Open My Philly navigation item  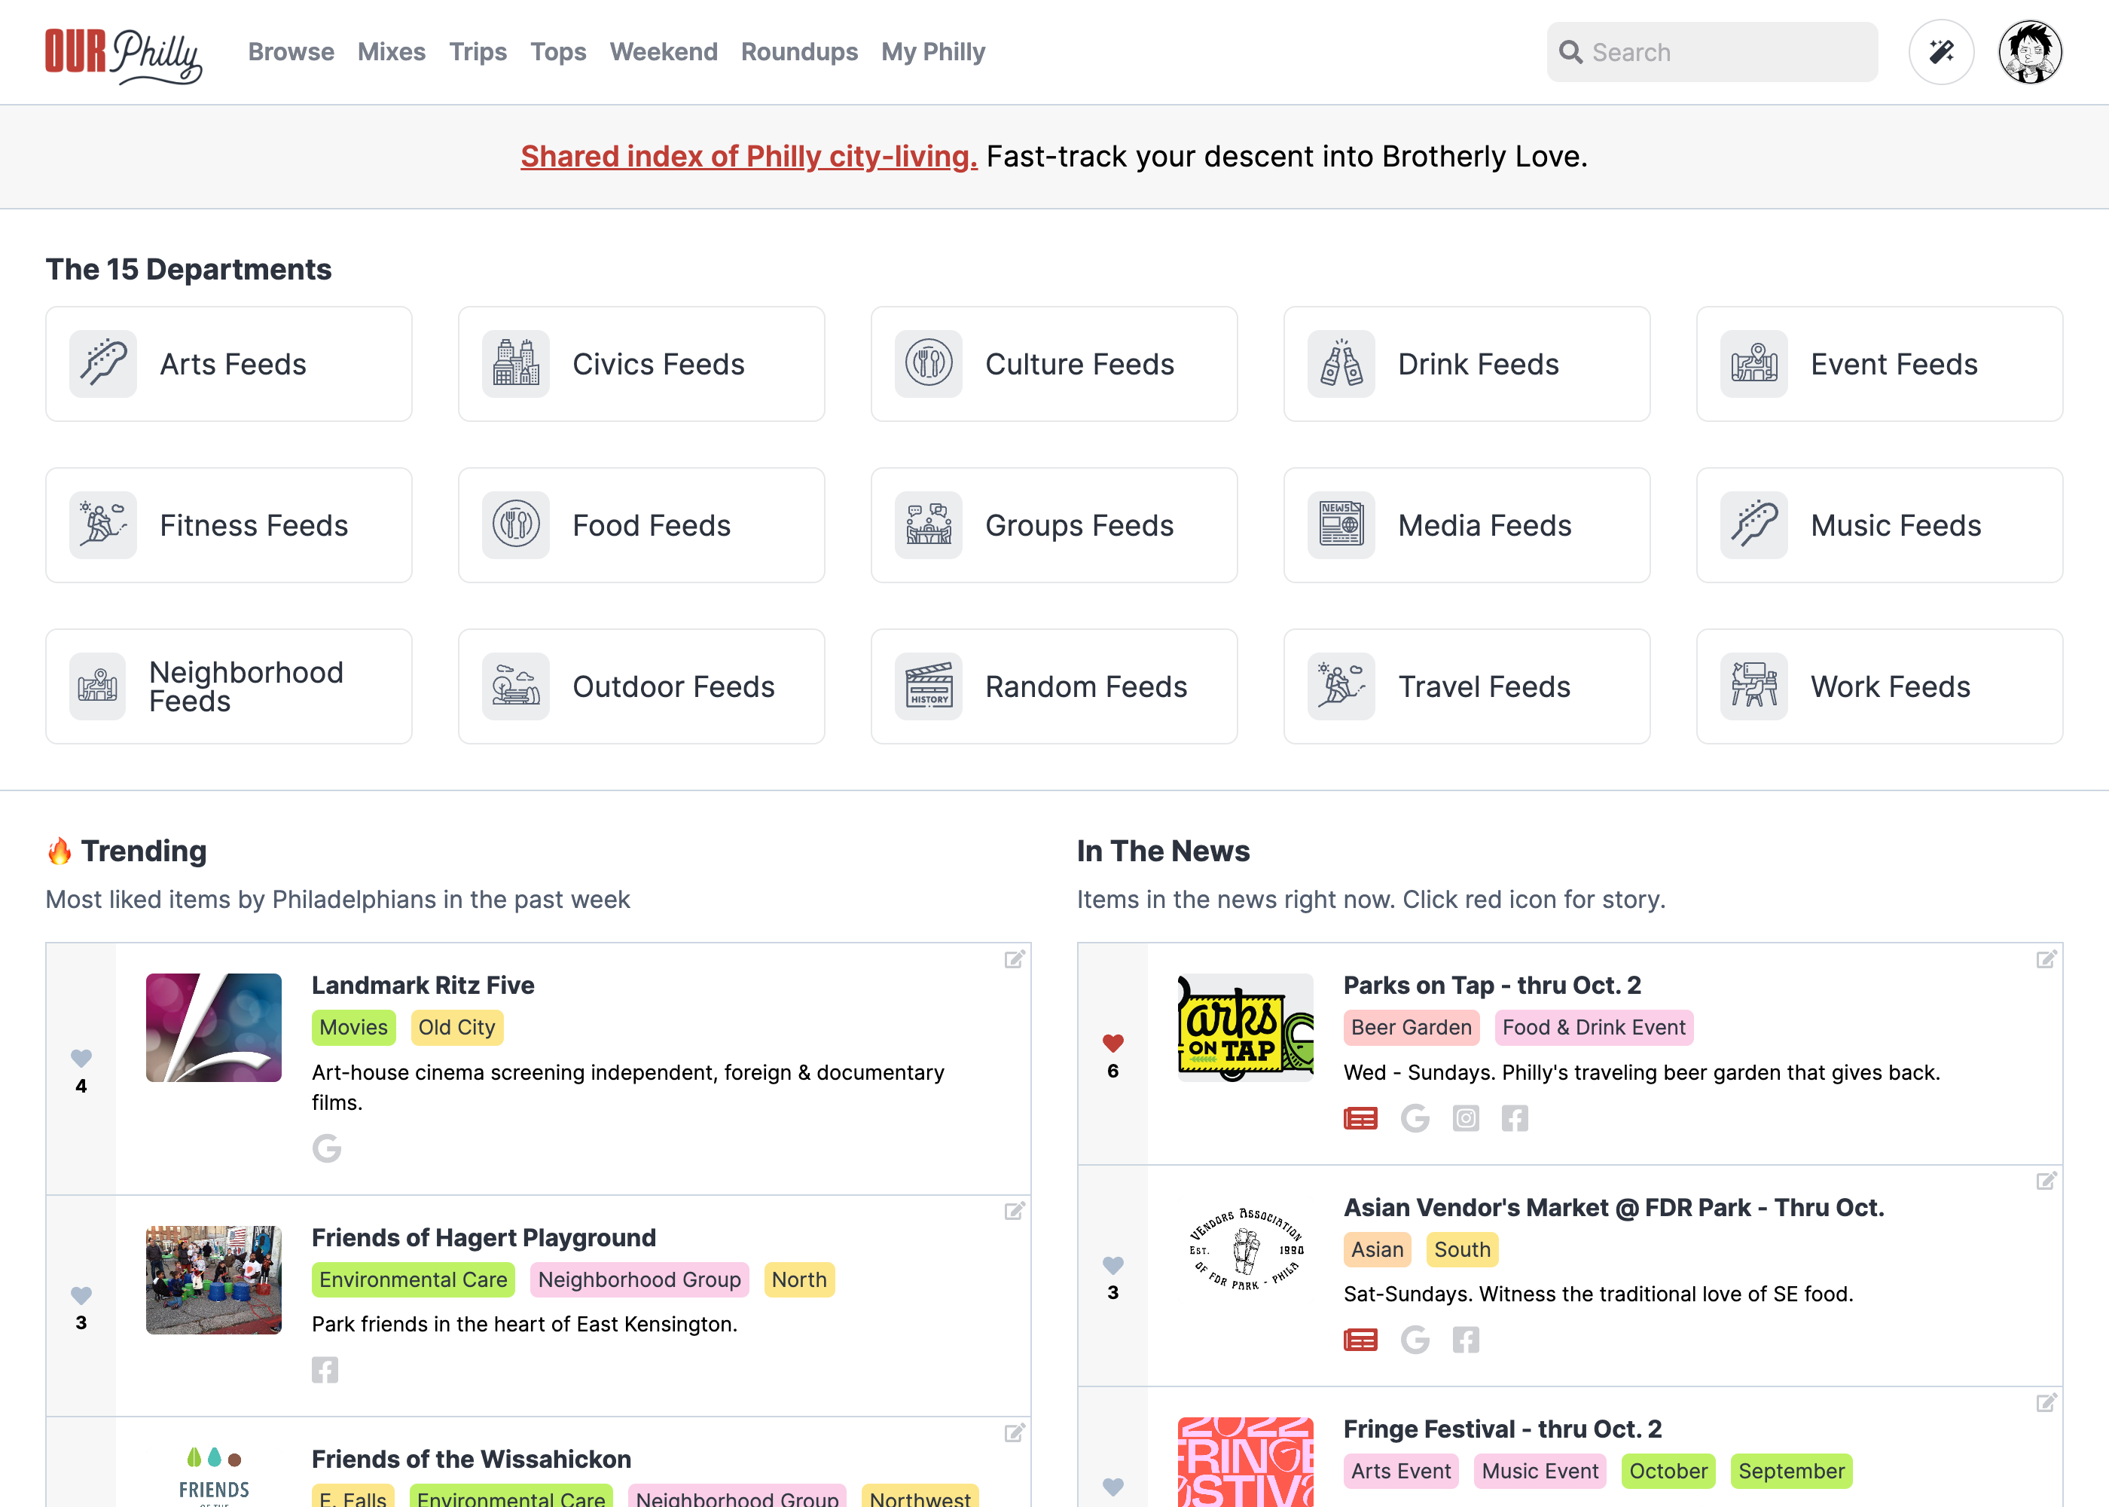(x=933, y=52)
